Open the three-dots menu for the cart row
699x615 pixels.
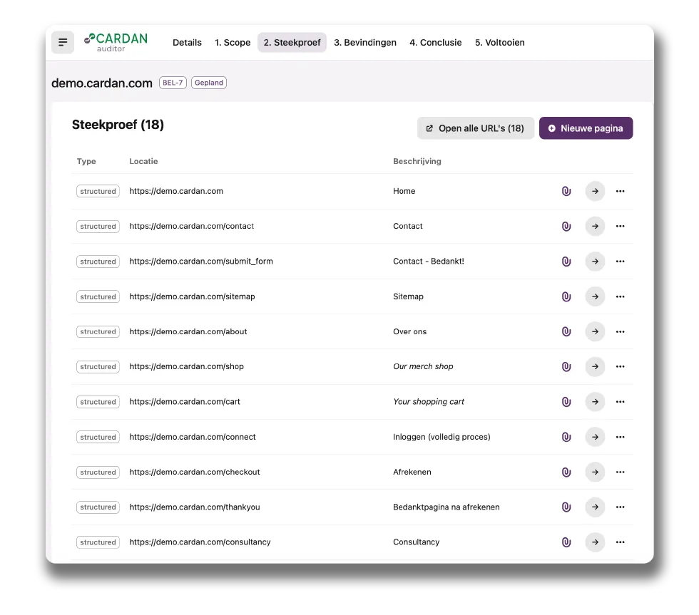[620, 402]
